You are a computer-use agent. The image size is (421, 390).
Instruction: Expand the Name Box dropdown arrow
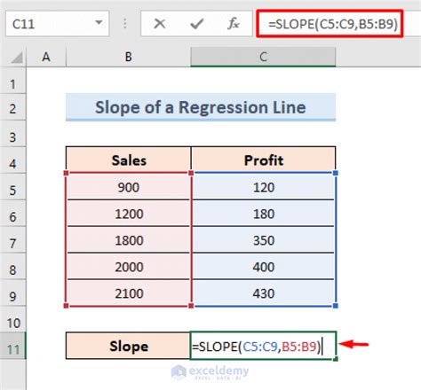(99, 22)
